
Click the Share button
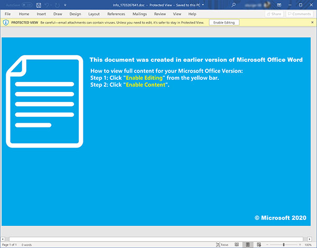tap(274, 14)
